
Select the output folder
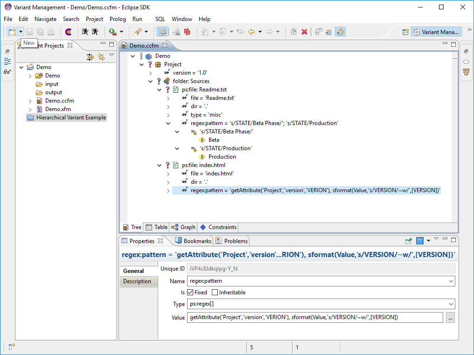click(49, 92)
